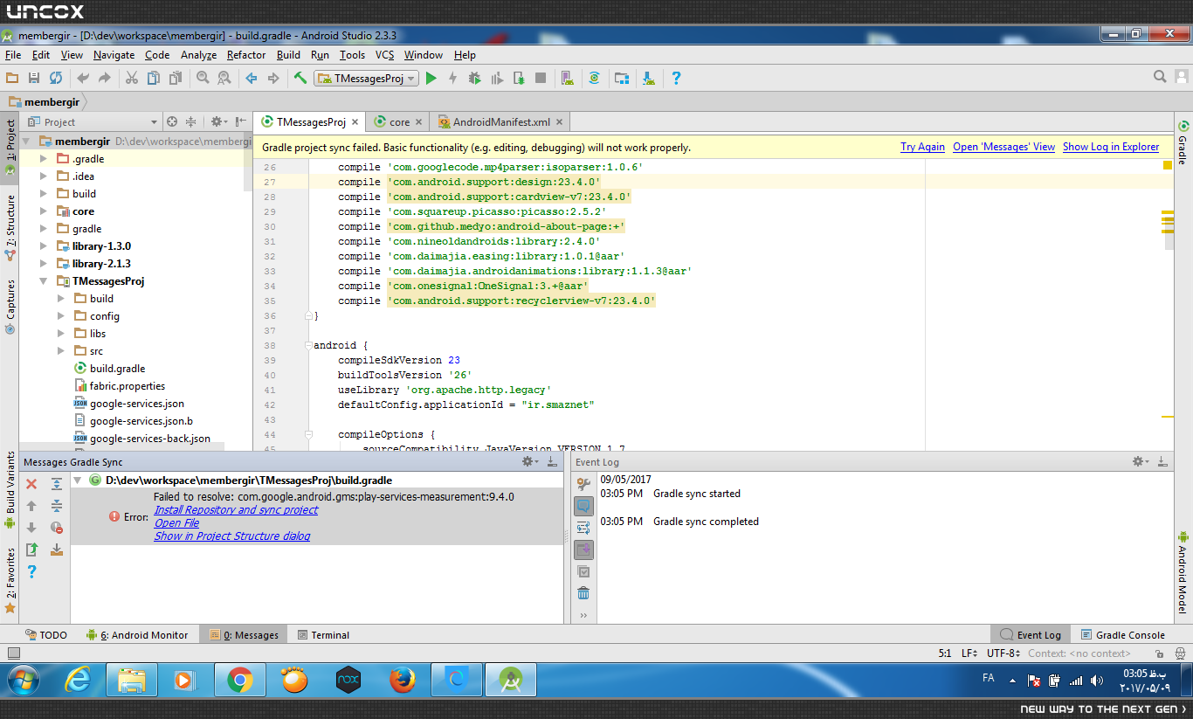The width and height of the screenshot is (1193, 719).
Task: Click Install Repository and sync project link
Action: pyautogui.click(x=236, y=510)
